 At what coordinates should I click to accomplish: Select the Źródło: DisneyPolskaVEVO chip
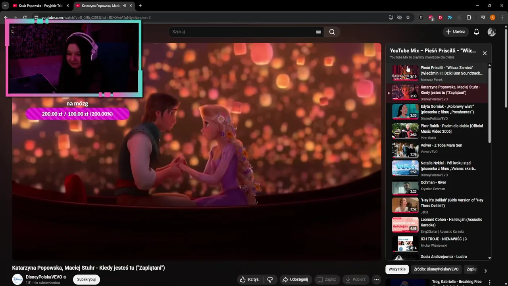point(436,269)
